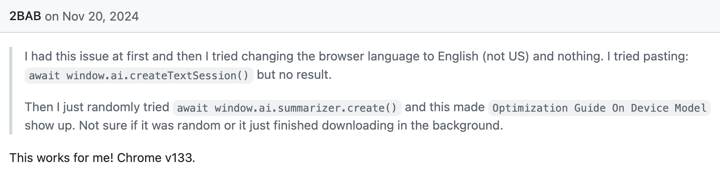Click the 'and this made' text
Viewport: 720px width, 176px height.
click(x=445, y=107)
